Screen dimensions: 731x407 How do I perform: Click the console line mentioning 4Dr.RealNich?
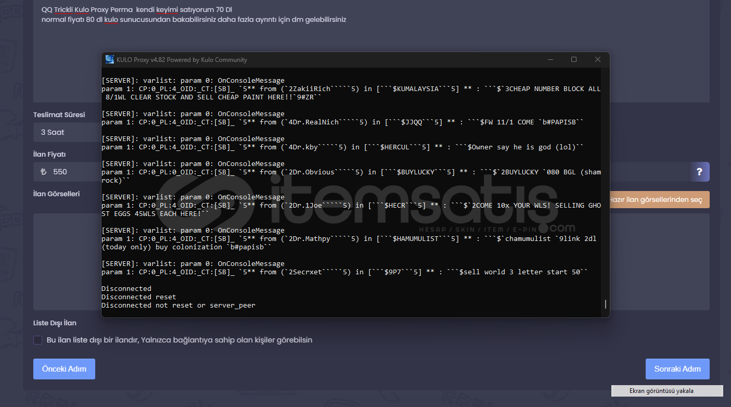343,122
